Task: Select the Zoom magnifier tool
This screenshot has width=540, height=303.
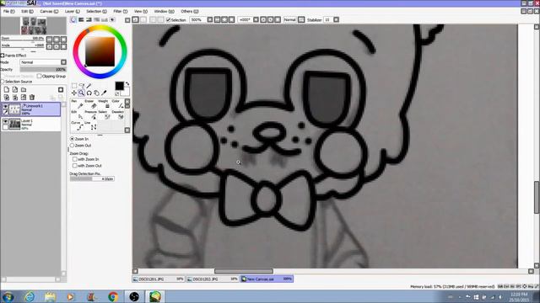Action: coord(82,93)
